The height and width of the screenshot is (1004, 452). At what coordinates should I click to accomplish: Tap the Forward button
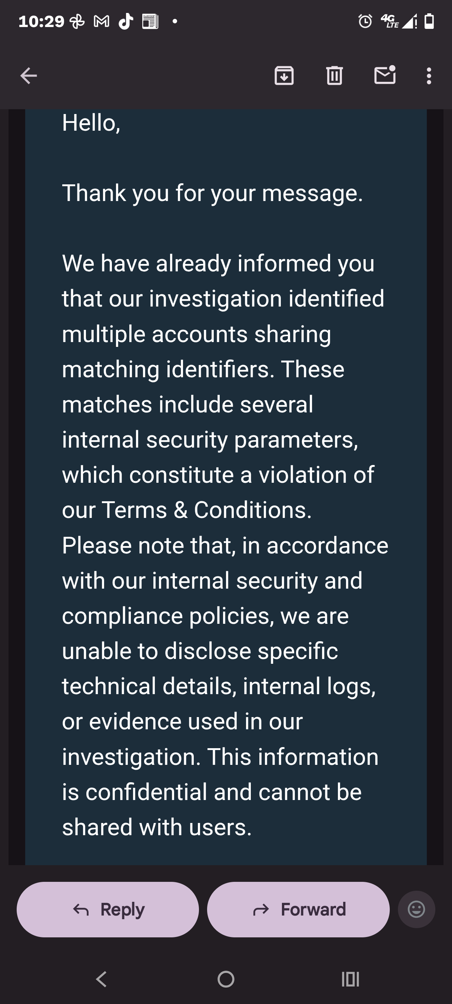click(x=298, y=909)
